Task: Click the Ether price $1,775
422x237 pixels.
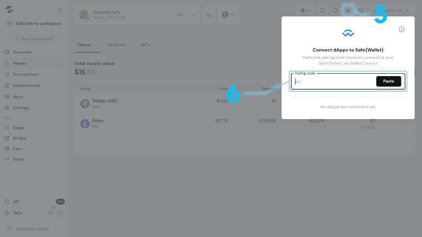Action: tap(221, 121)
